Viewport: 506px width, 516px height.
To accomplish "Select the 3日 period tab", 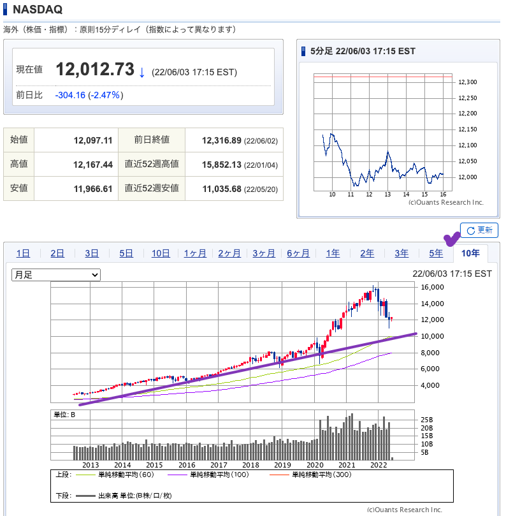I will [x=92, y=253].
